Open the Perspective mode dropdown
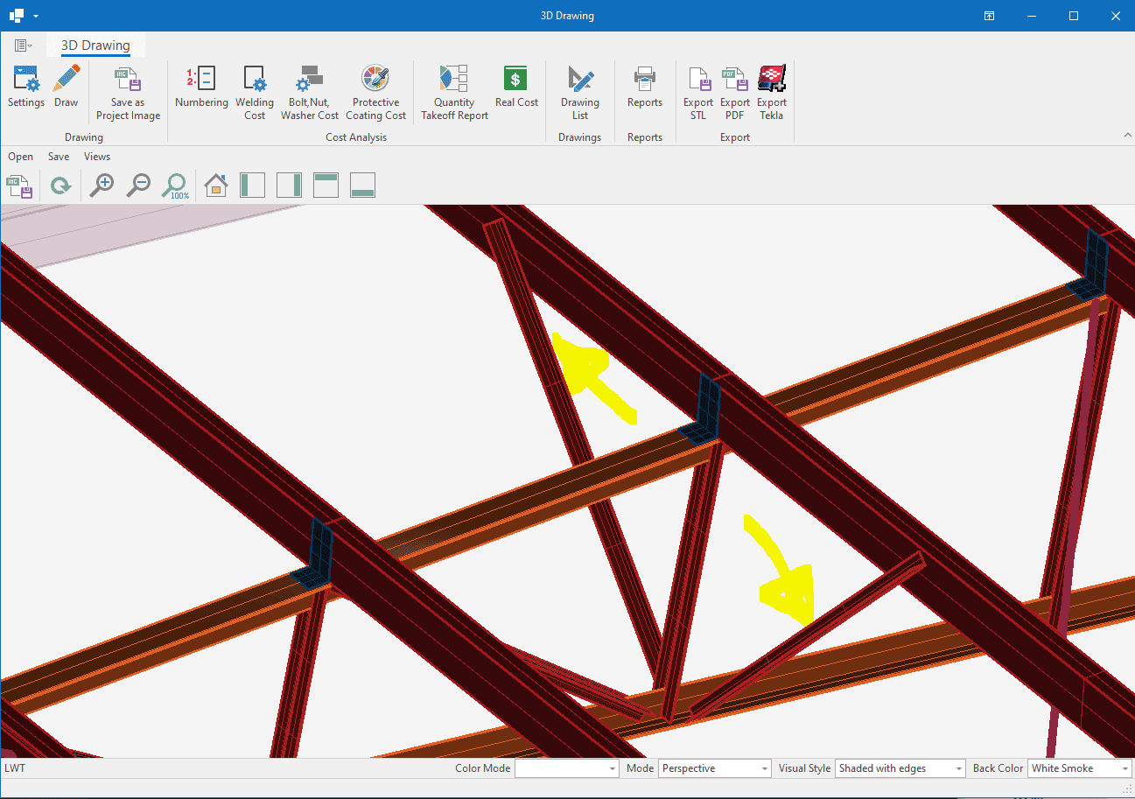The width and height of the screenshot is (1135, 799). [x=764, y=768]
